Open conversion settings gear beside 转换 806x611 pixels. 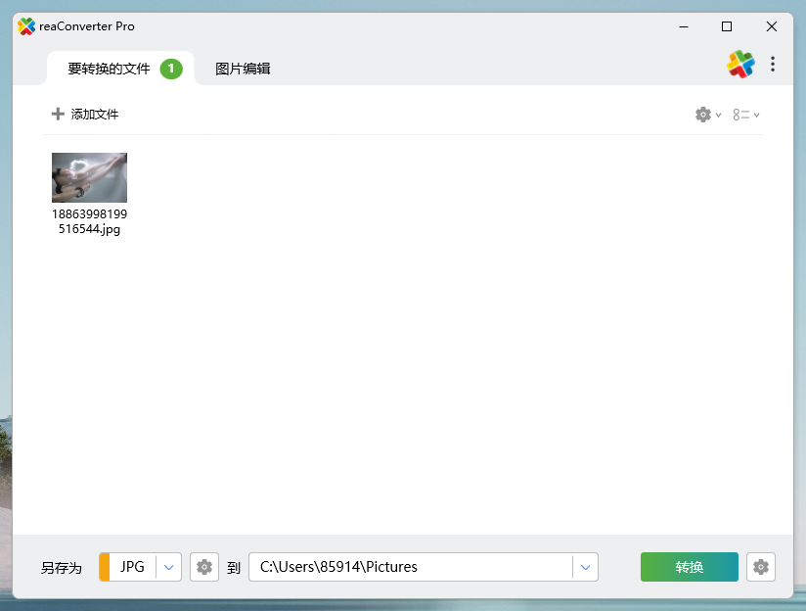[x=761, y=567]
